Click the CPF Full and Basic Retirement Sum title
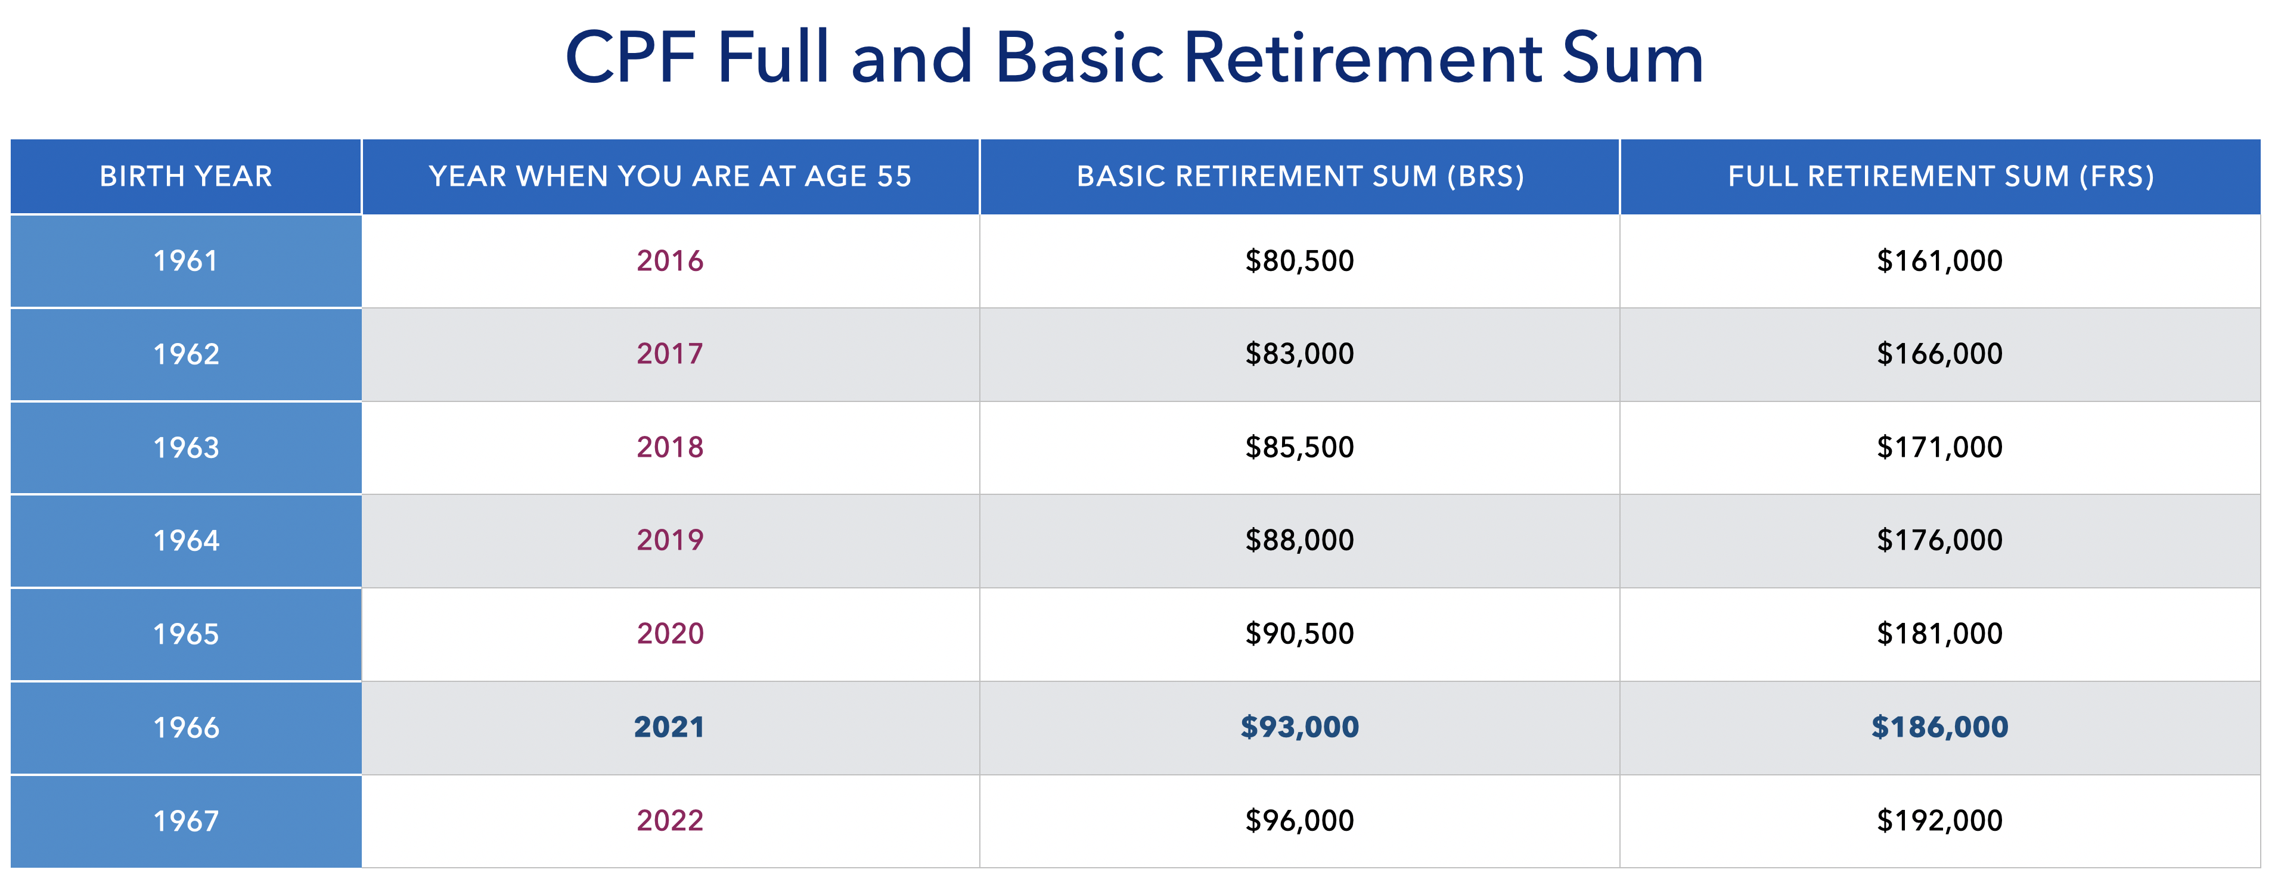 (1135, 58)
